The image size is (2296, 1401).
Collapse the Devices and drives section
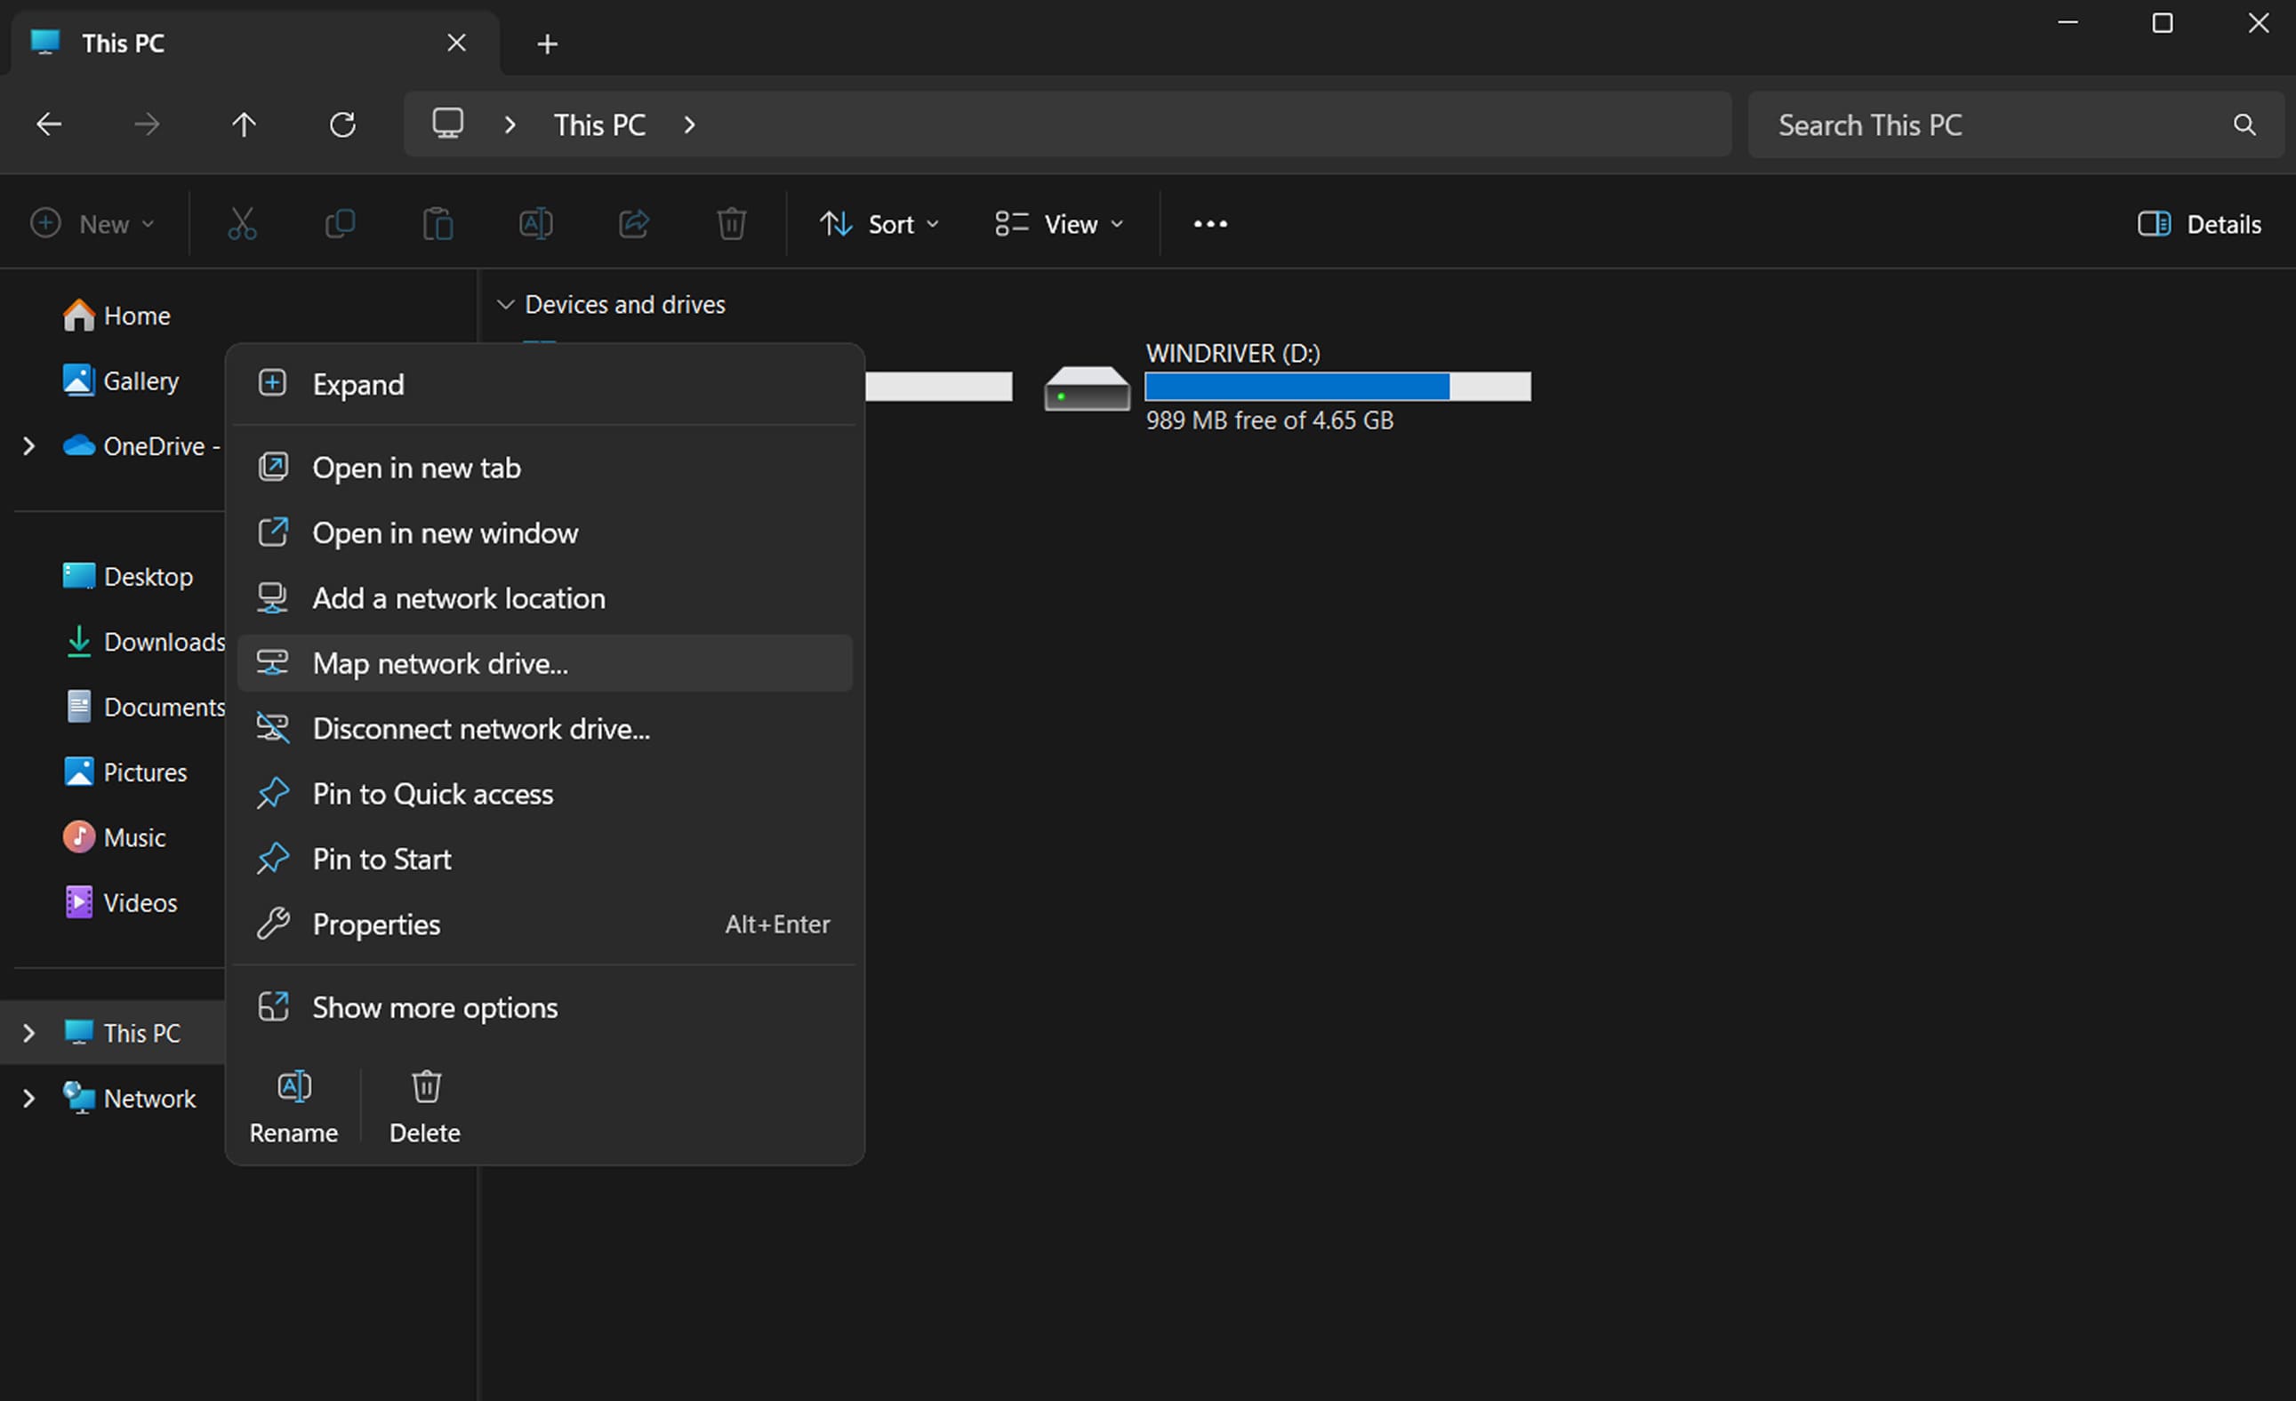pyautogui.click(x=505, y=305)
